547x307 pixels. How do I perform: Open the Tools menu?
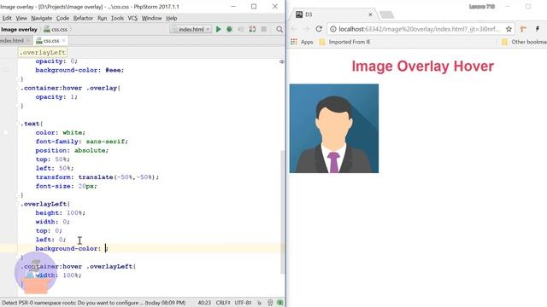117,18
